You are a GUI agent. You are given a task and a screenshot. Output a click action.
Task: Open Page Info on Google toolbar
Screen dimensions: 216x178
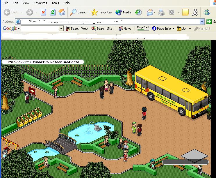coord(162,29)
